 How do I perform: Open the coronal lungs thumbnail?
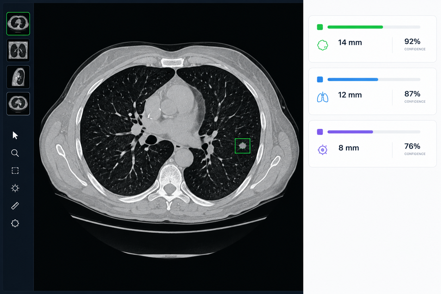[18, 50]
